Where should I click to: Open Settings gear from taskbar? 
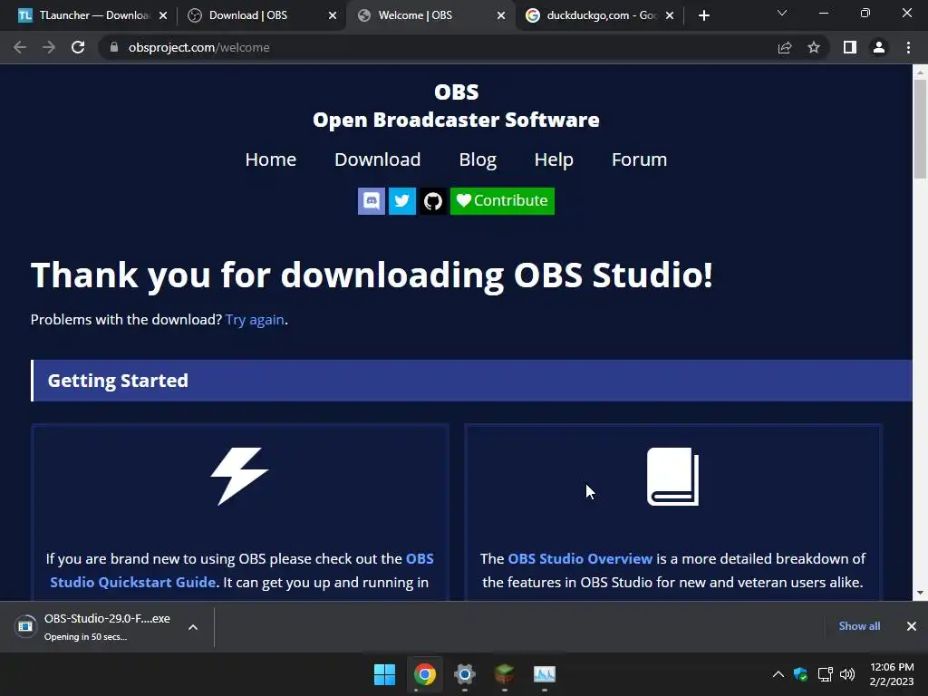(x=465, y=674)
